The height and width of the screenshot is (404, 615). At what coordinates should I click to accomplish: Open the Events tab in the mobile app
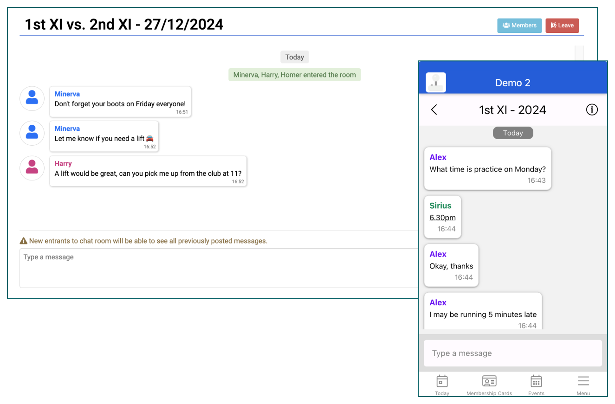536,385
